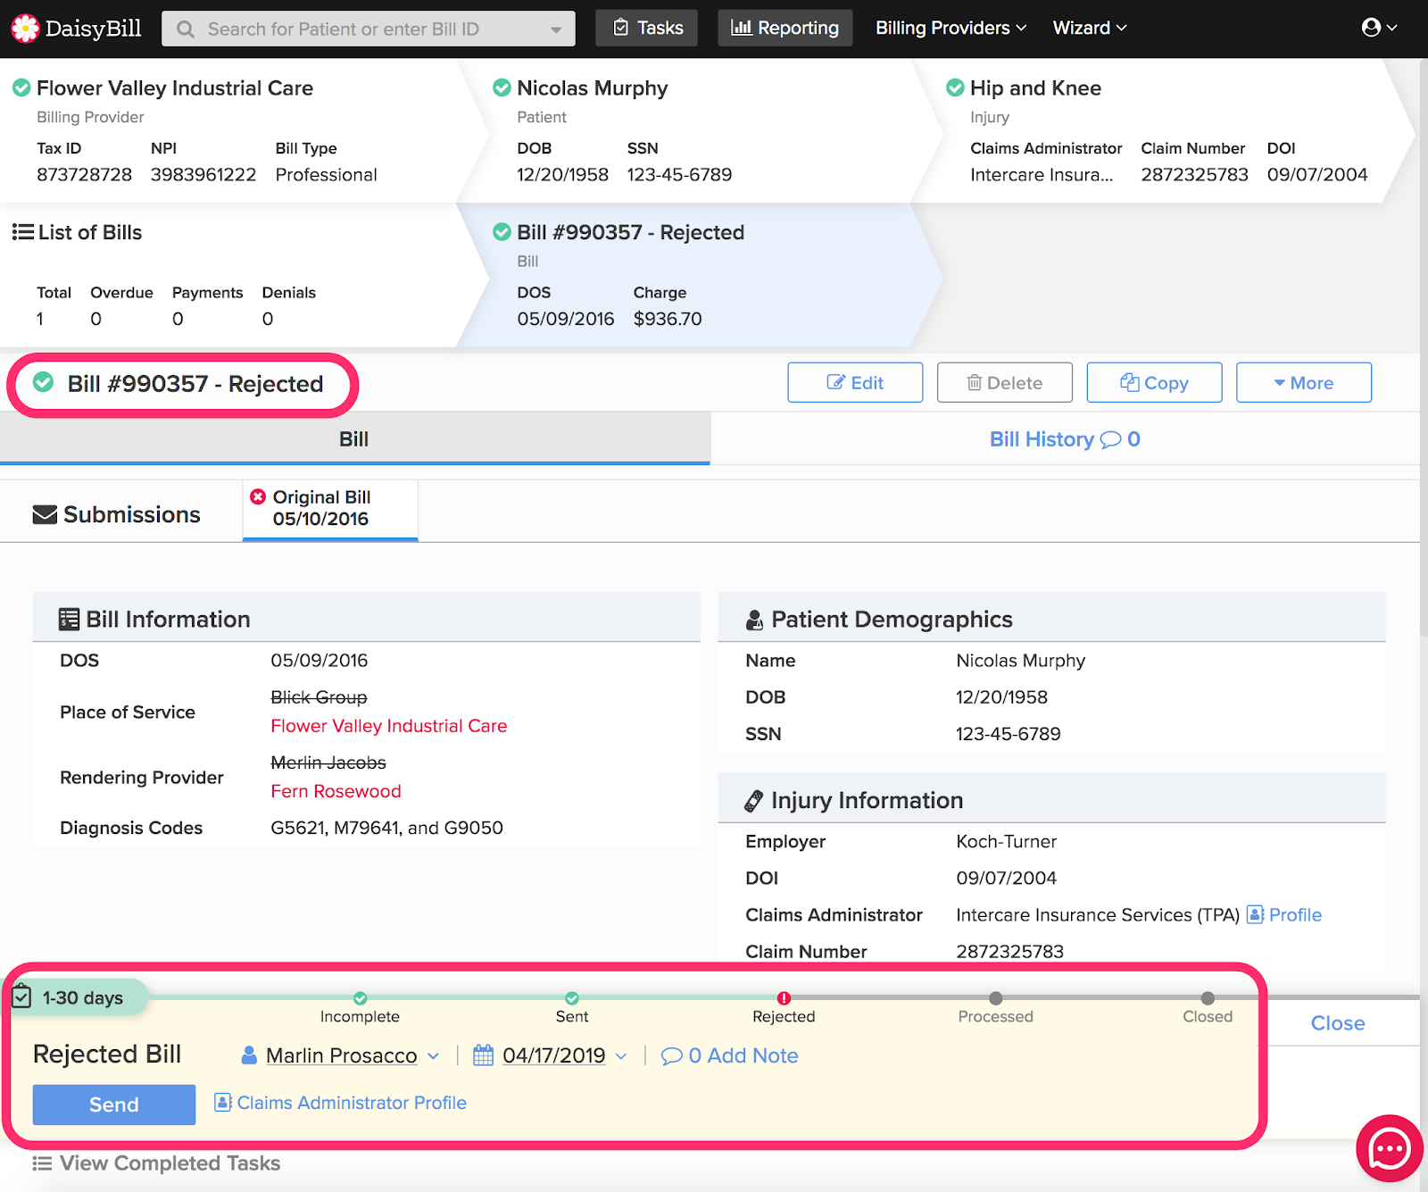The image size is (1428, 1192).
Task: Click the Submissions envelope icon
Action: click(x=45, y=515)
